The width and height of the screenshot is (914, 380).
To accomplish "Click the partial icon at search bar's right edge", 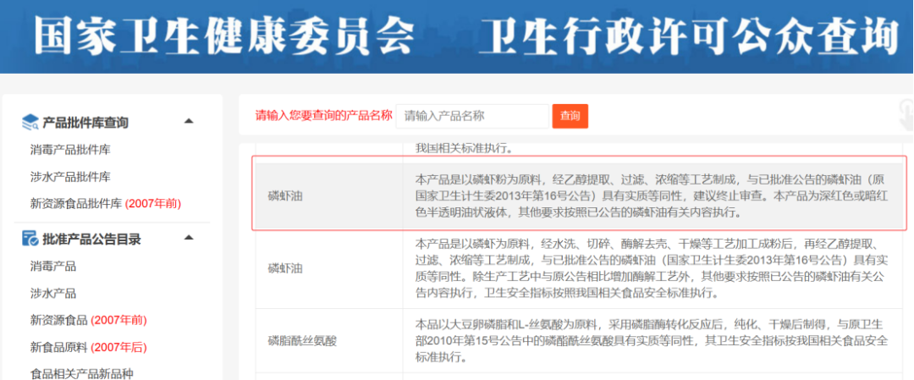I will [x=906, y=116].
